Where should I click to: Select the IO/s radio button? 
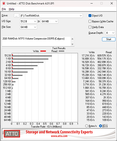click(x=101, y=126)
